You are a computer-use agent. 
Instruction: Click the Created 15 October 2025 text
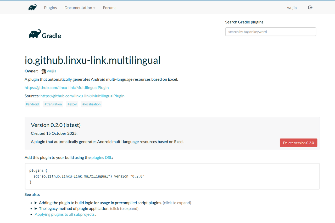[54, 133]
